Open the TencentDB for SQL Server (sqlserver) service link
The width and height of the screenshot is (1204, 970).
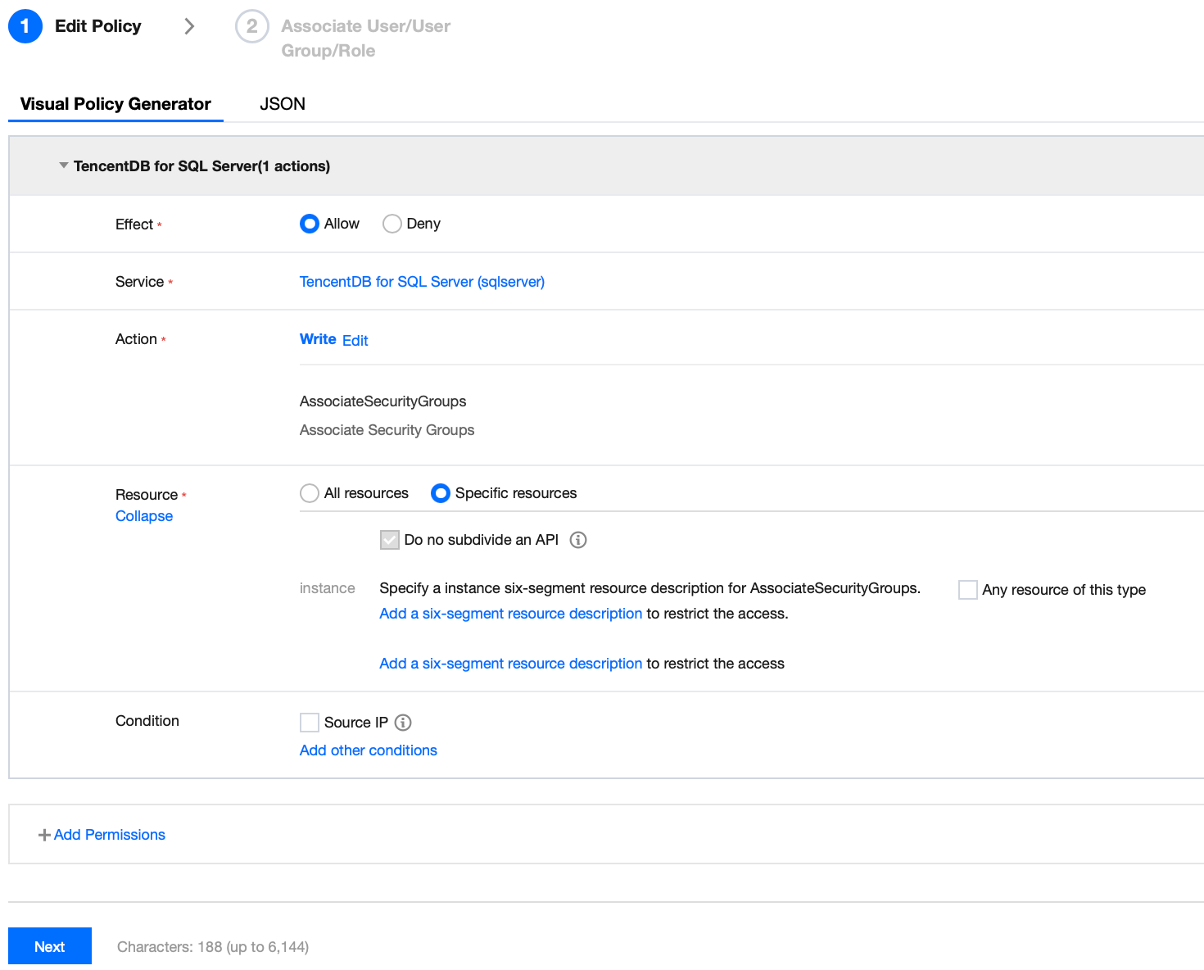(x=422, y=282)
